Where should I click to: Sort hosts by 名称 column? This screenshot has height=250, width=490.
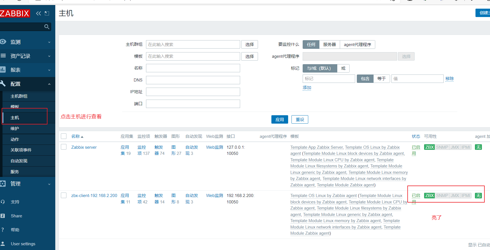point(77,136)
